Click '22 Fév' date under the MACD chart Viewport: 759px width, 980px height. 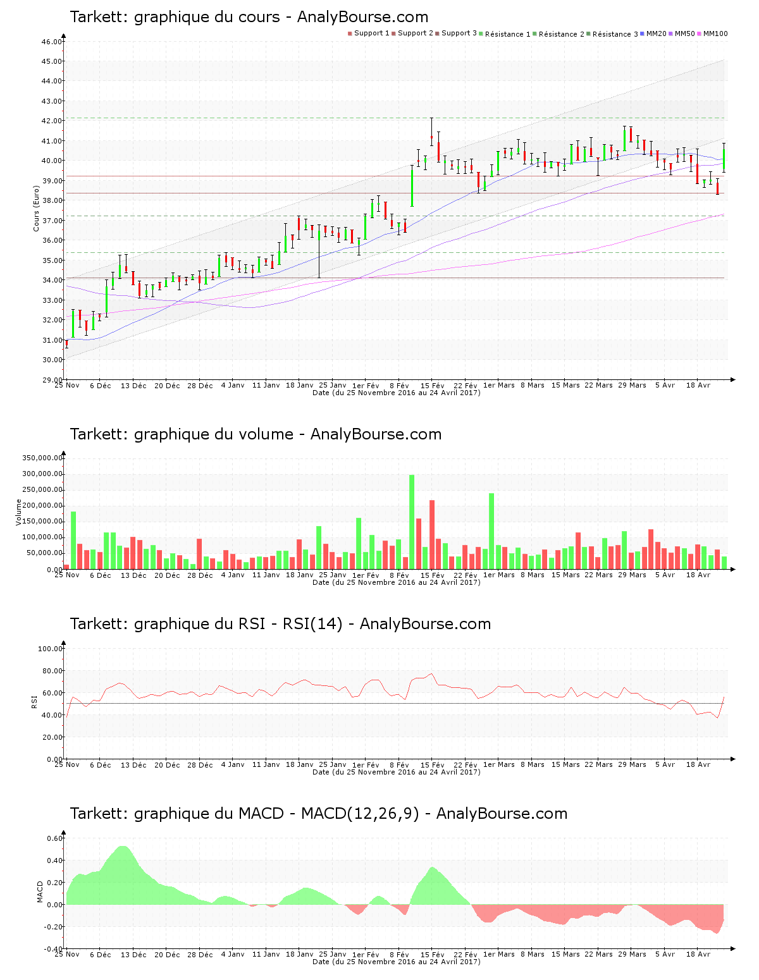[466, 954]
